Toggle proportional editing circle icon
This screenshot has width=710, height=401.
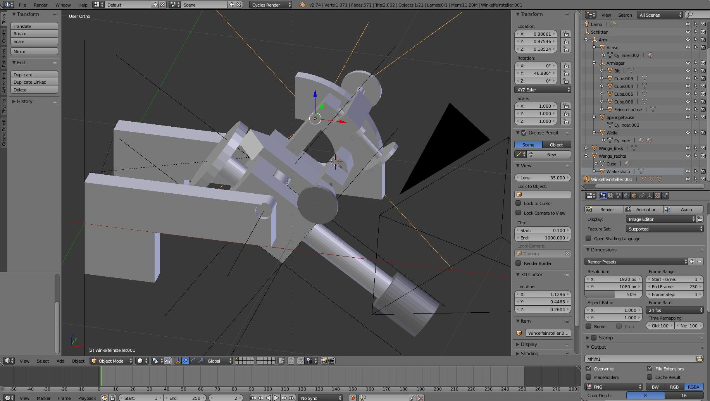291,361
